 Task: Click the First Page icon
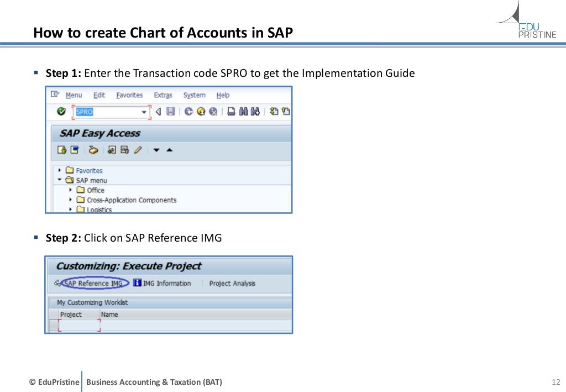274,111
